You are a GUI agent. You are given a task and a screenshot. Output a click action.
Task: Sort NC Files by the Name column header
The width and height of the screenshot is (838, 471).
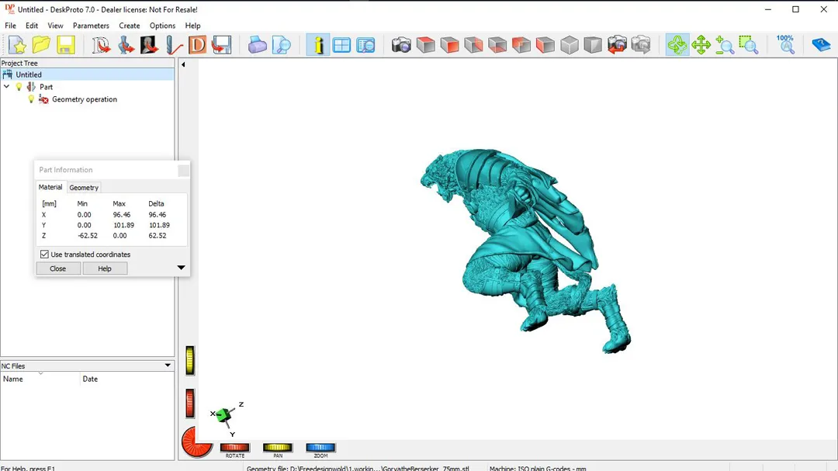(40, 379)
